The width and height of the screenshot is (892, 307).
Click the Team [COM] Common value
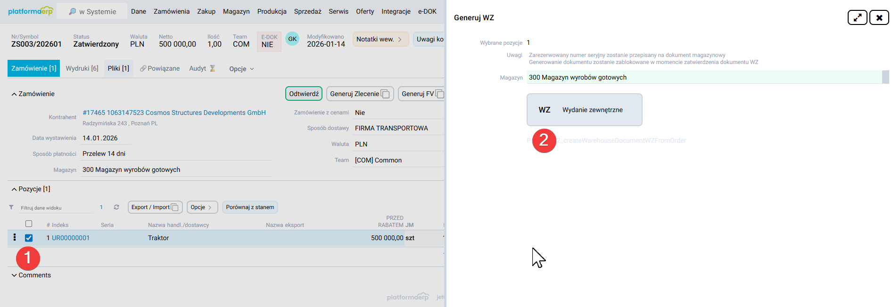pos(378,160)
